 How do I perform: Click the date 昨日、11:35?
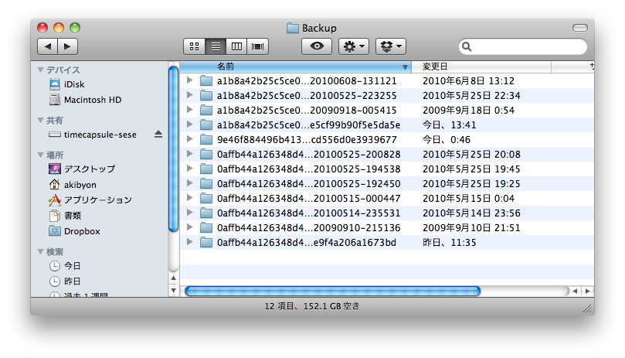(x=449, y=242)
